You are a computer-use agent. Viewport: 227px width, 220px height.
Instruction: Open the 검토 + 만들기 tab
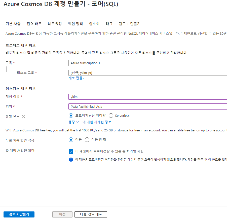tap(130, 24)
